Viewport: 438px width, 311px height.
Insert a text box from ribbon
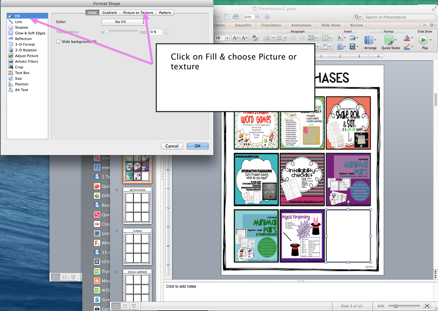click(x=340, y=38)
